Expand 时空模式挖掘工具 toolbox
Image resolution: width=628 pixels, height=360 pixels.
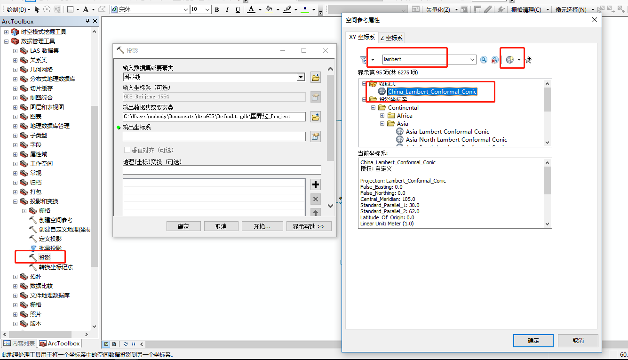click(7, 32)
